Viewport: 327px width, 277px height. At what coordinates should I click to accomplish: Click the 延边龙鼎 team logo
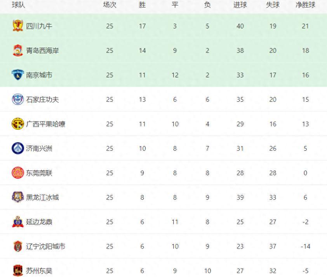click(18, 221)
